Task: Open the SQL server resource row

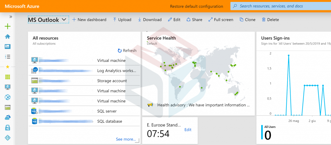Action: 84,111
